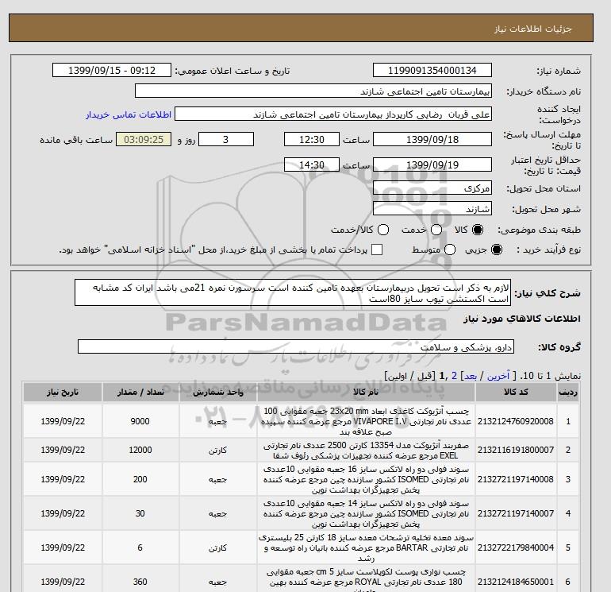This screenshot has height=592, width=611.
Task: Click the request creator name field
Action: (x=333, y=114)
